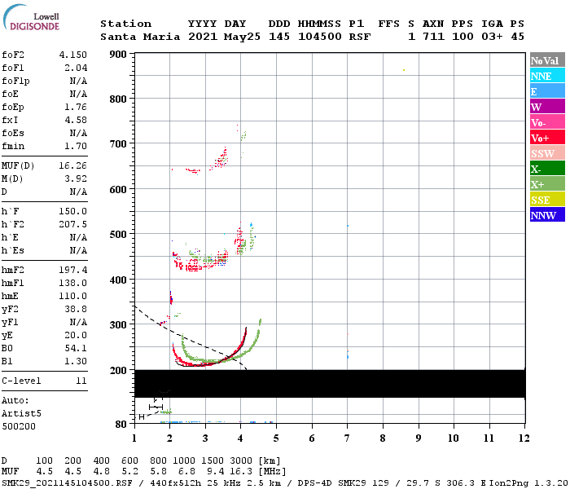Click the 12 MHz frequency axis label
The image size is (570, 489).
pos(524,438)
